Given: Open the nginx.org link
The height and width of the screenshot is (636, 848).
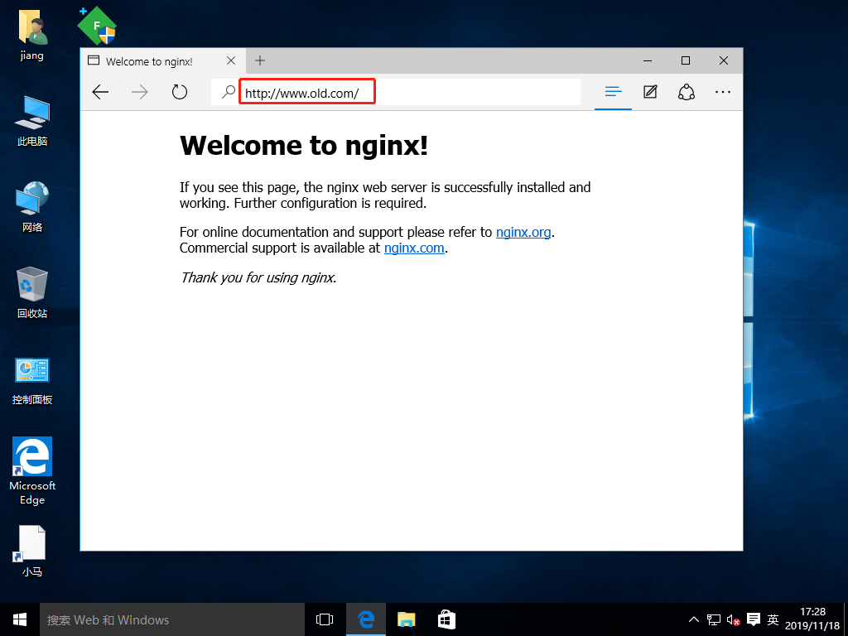Looking at the screenshot, I should point(523,232).
